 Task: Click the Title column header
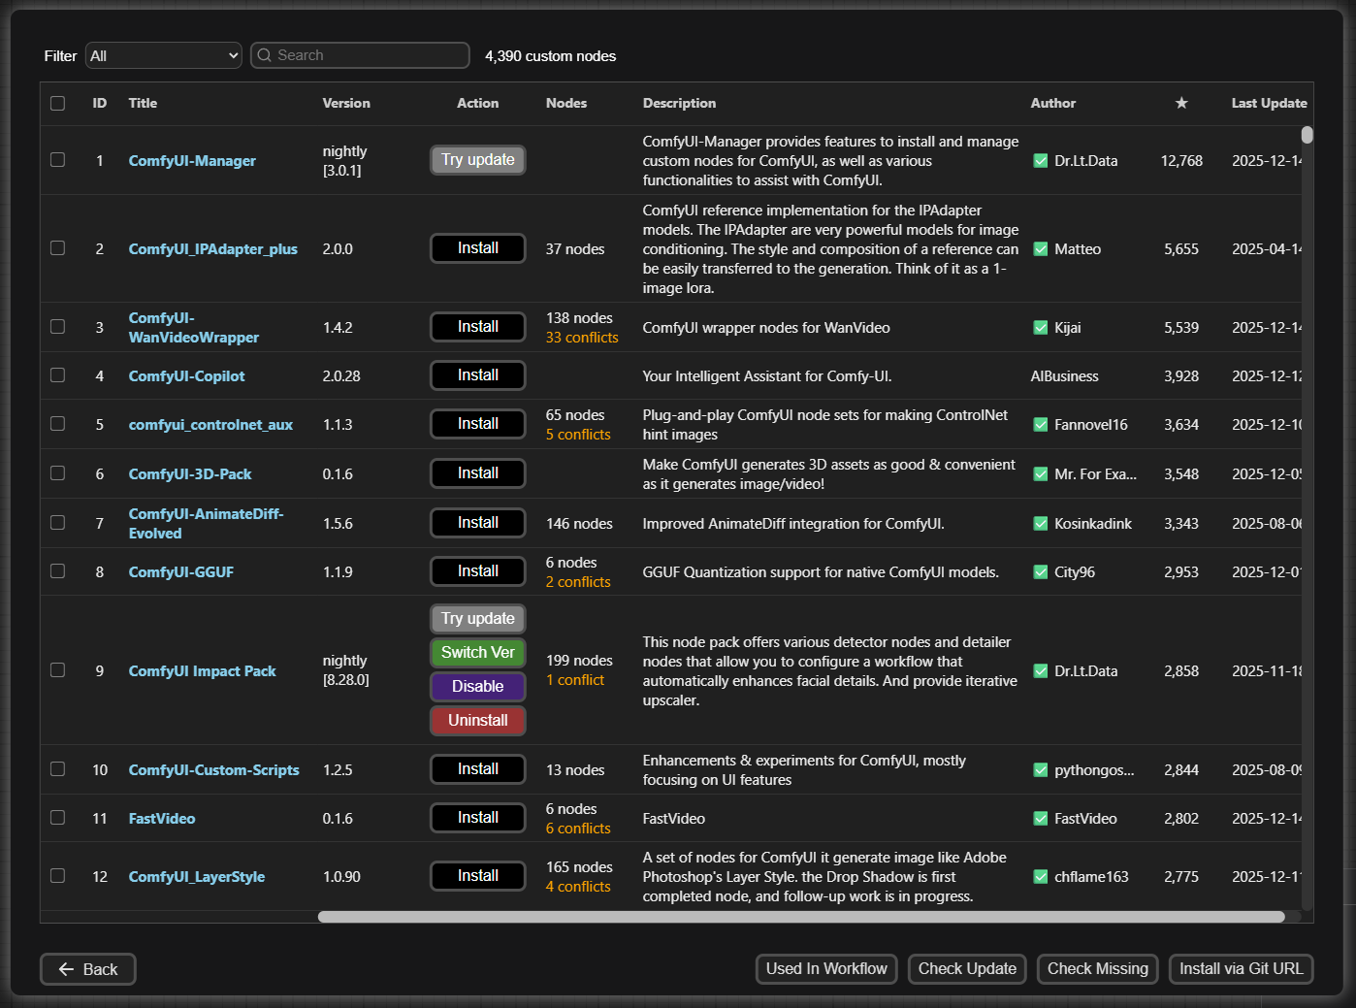143,103
